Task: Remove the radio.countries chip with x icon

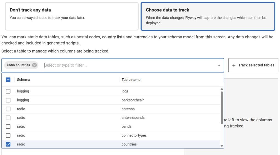Action: click(34, 65)
